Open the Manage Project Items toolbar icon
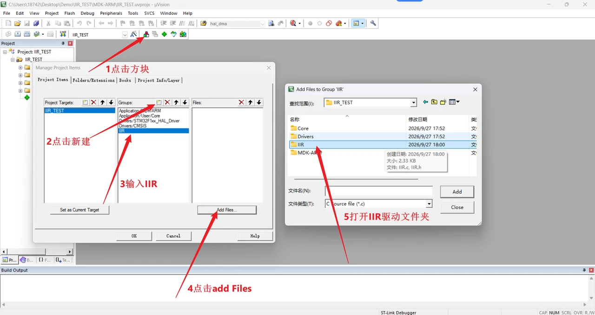This screenshot has height=315, width=595. [x=146, y=34]
